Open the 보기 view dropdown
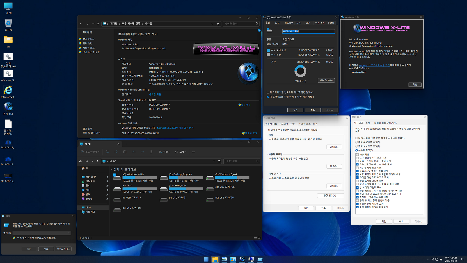The height and width of the screenshot is (263, 467). [x=180, y=152]
